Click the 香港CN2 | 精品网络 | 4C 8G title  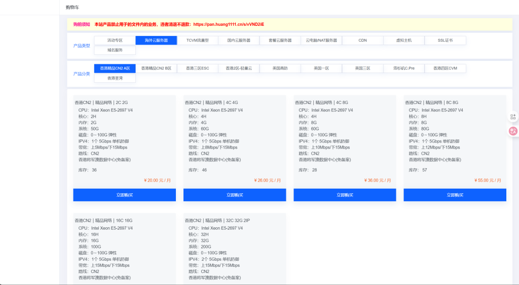321,102
